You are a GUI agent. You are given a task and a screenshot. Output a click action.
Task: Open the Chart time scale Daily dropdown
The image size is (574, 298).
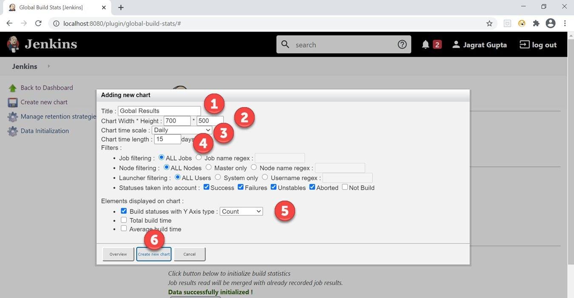(x=182, y=130)
